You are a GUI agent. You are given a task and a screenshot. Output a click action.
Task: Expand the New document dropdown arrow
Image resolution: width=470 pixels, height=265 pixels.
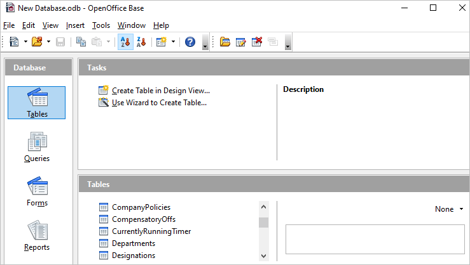tap(25, 42)
